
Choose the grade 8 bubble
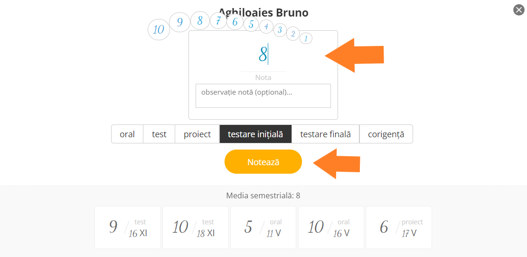(200, 21)
